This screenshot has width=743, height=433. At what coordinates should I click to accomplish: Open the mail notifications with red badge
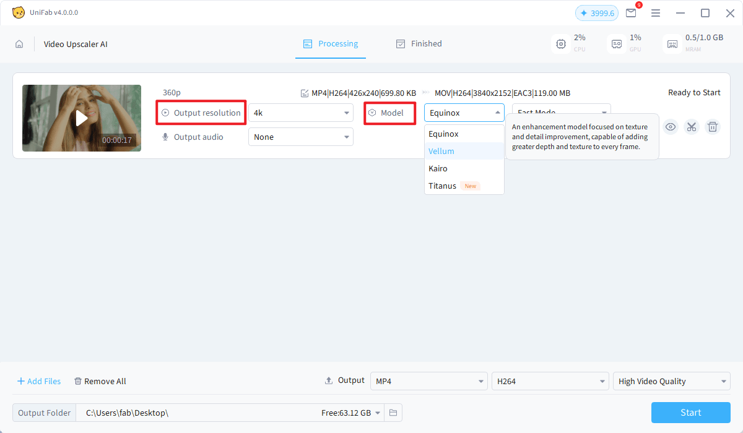click(631, 12)
